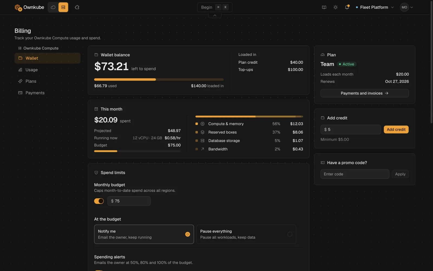Click the Add credit button
This screenshot has height=271, width=433.
click(396, 130)
